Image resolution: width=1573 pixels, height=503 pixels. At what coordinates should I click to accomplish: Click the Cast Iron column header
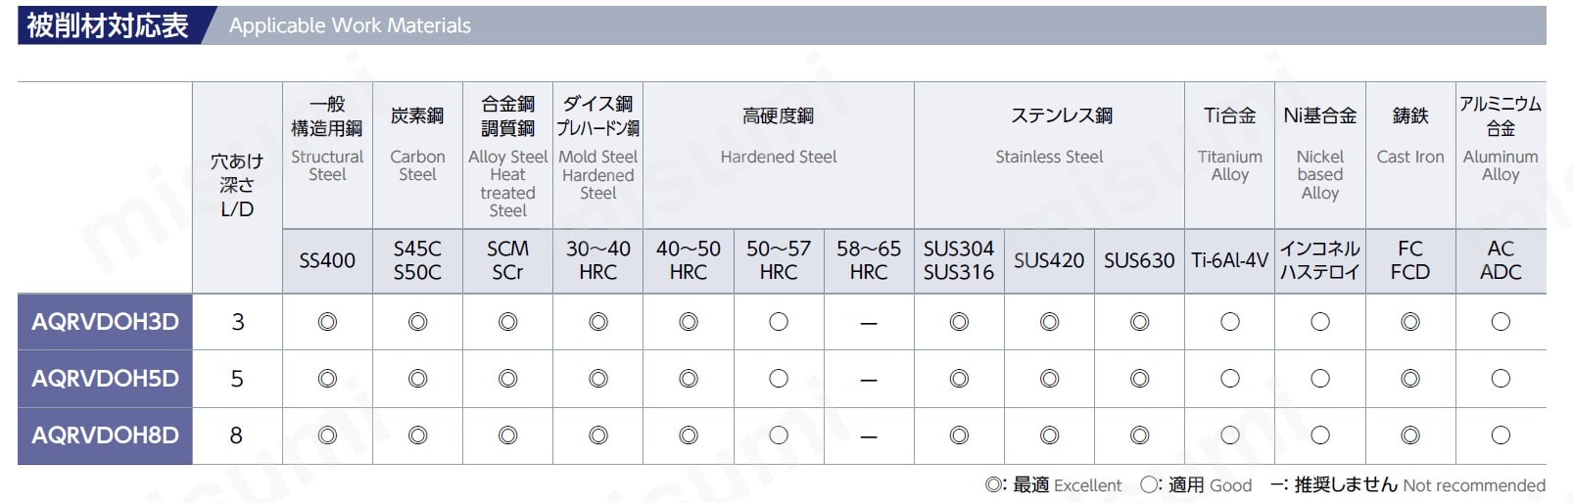[1410, 156]
